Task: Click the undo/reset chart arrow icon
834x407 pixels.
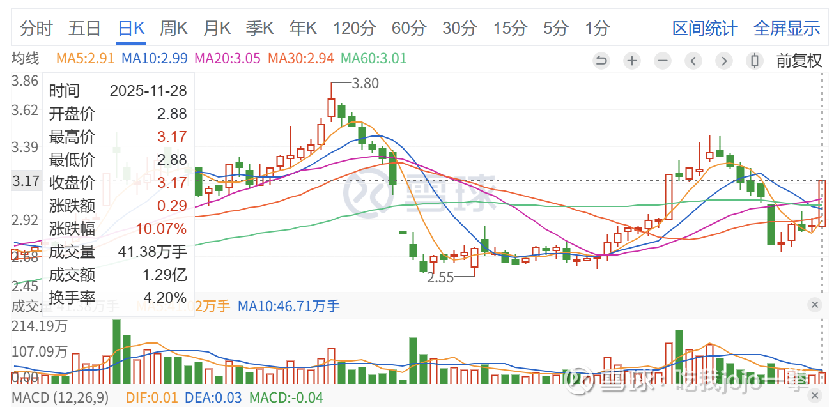Action: click(x=601, y=61)
